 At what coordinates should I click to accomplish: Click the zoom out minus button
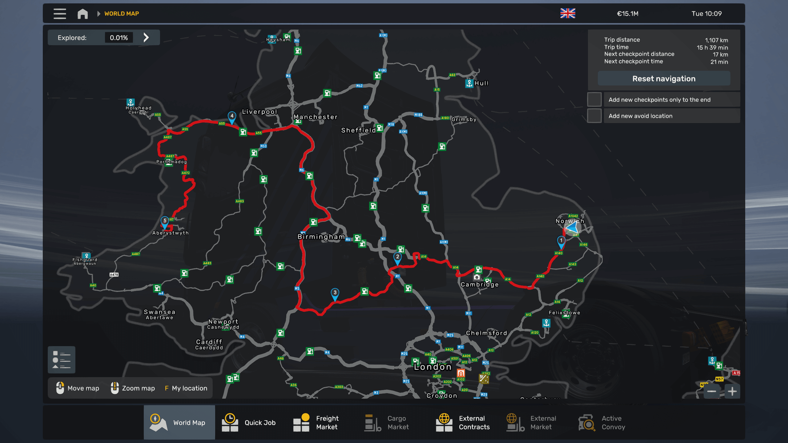click(x=711, y=391)
